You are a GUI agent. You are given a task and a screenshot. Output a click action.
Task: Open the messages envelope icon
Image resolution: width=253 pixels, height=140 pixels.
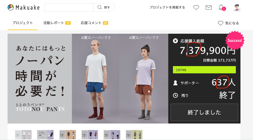point(209,7)
